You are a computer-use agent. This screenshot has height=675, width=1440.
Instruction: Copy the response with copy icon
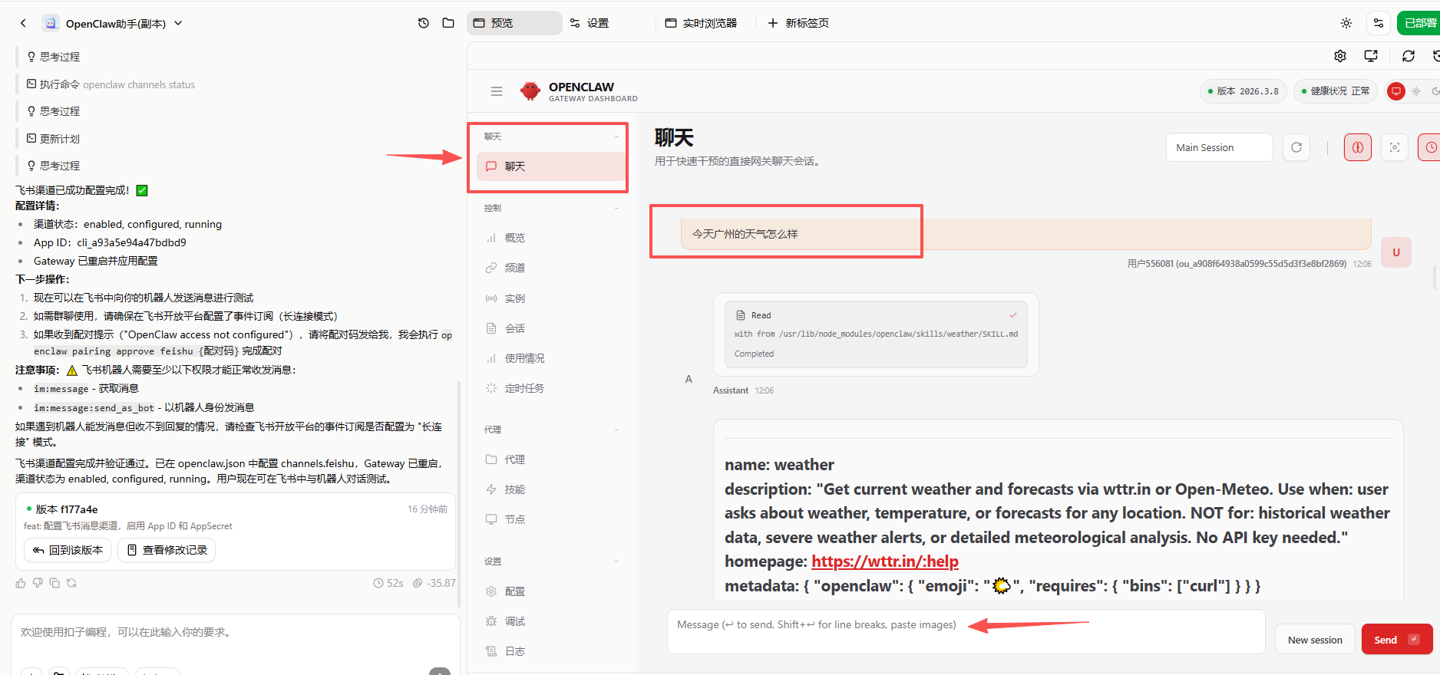click(54, 583)
